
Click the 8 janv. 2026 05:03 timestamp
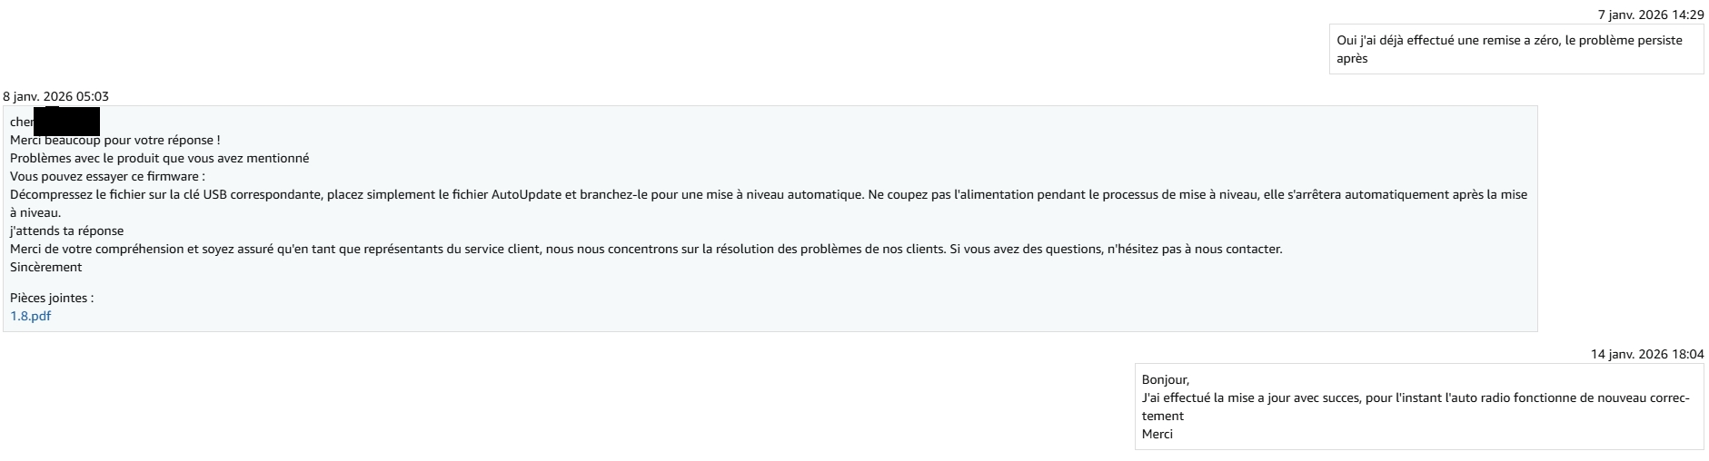[x=56, y=96]
